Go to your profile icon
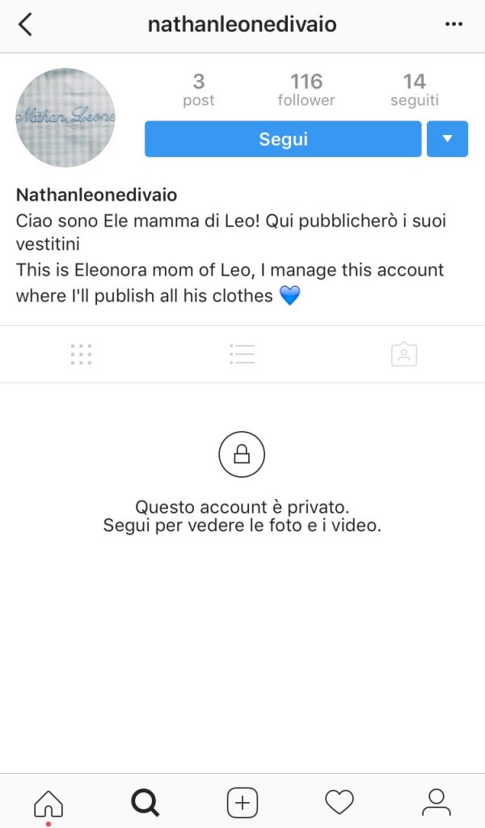Viewport: 485px width, 828px height. click(436, 803)
